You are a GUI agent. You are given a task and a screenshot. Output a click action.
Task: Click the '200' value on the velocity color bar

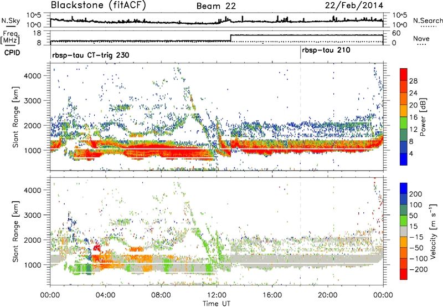coord(416,194)
